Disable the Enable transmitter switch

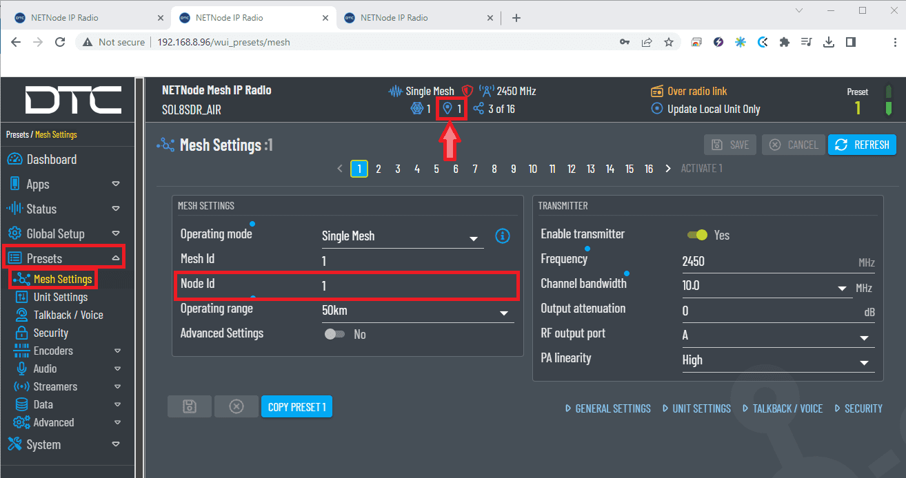[698, 236]
